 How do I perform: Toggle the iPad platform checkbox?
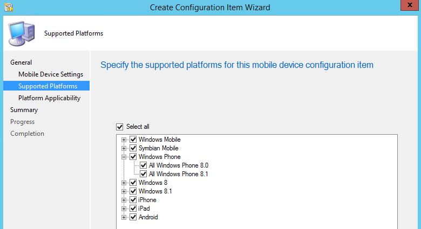point(133,209)
